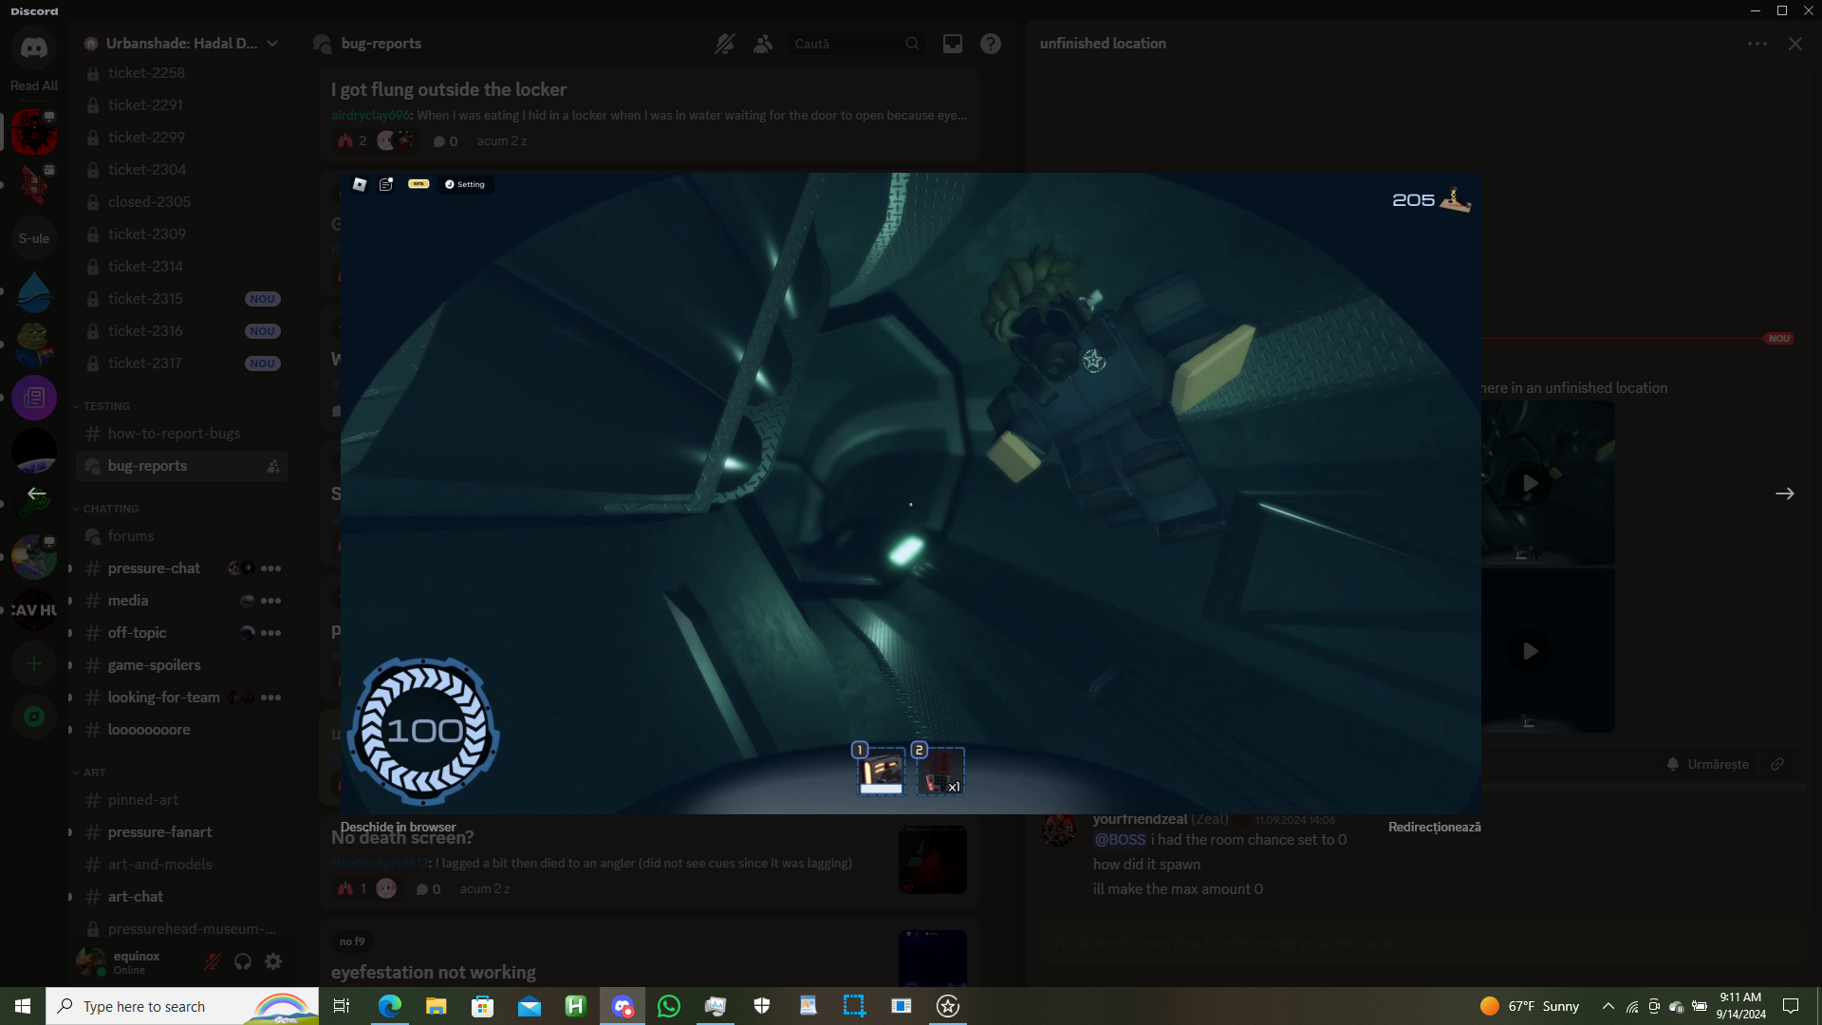Go to next image with right arrow
Image resolution: width=1822 pixels, height=1025 pixels.
[x=1784, y=494]
